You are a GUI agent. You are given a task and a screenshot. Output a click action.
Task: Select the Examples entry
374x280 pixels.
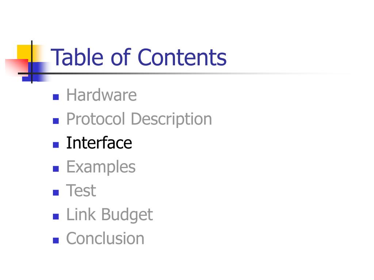click(x=101, y=167)
